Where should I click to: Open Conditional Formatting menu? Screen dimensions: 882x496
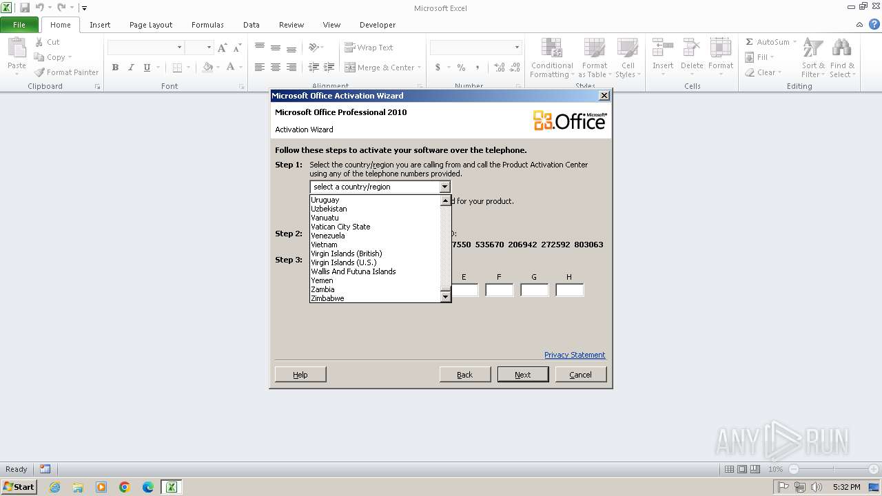pos(552,59)
